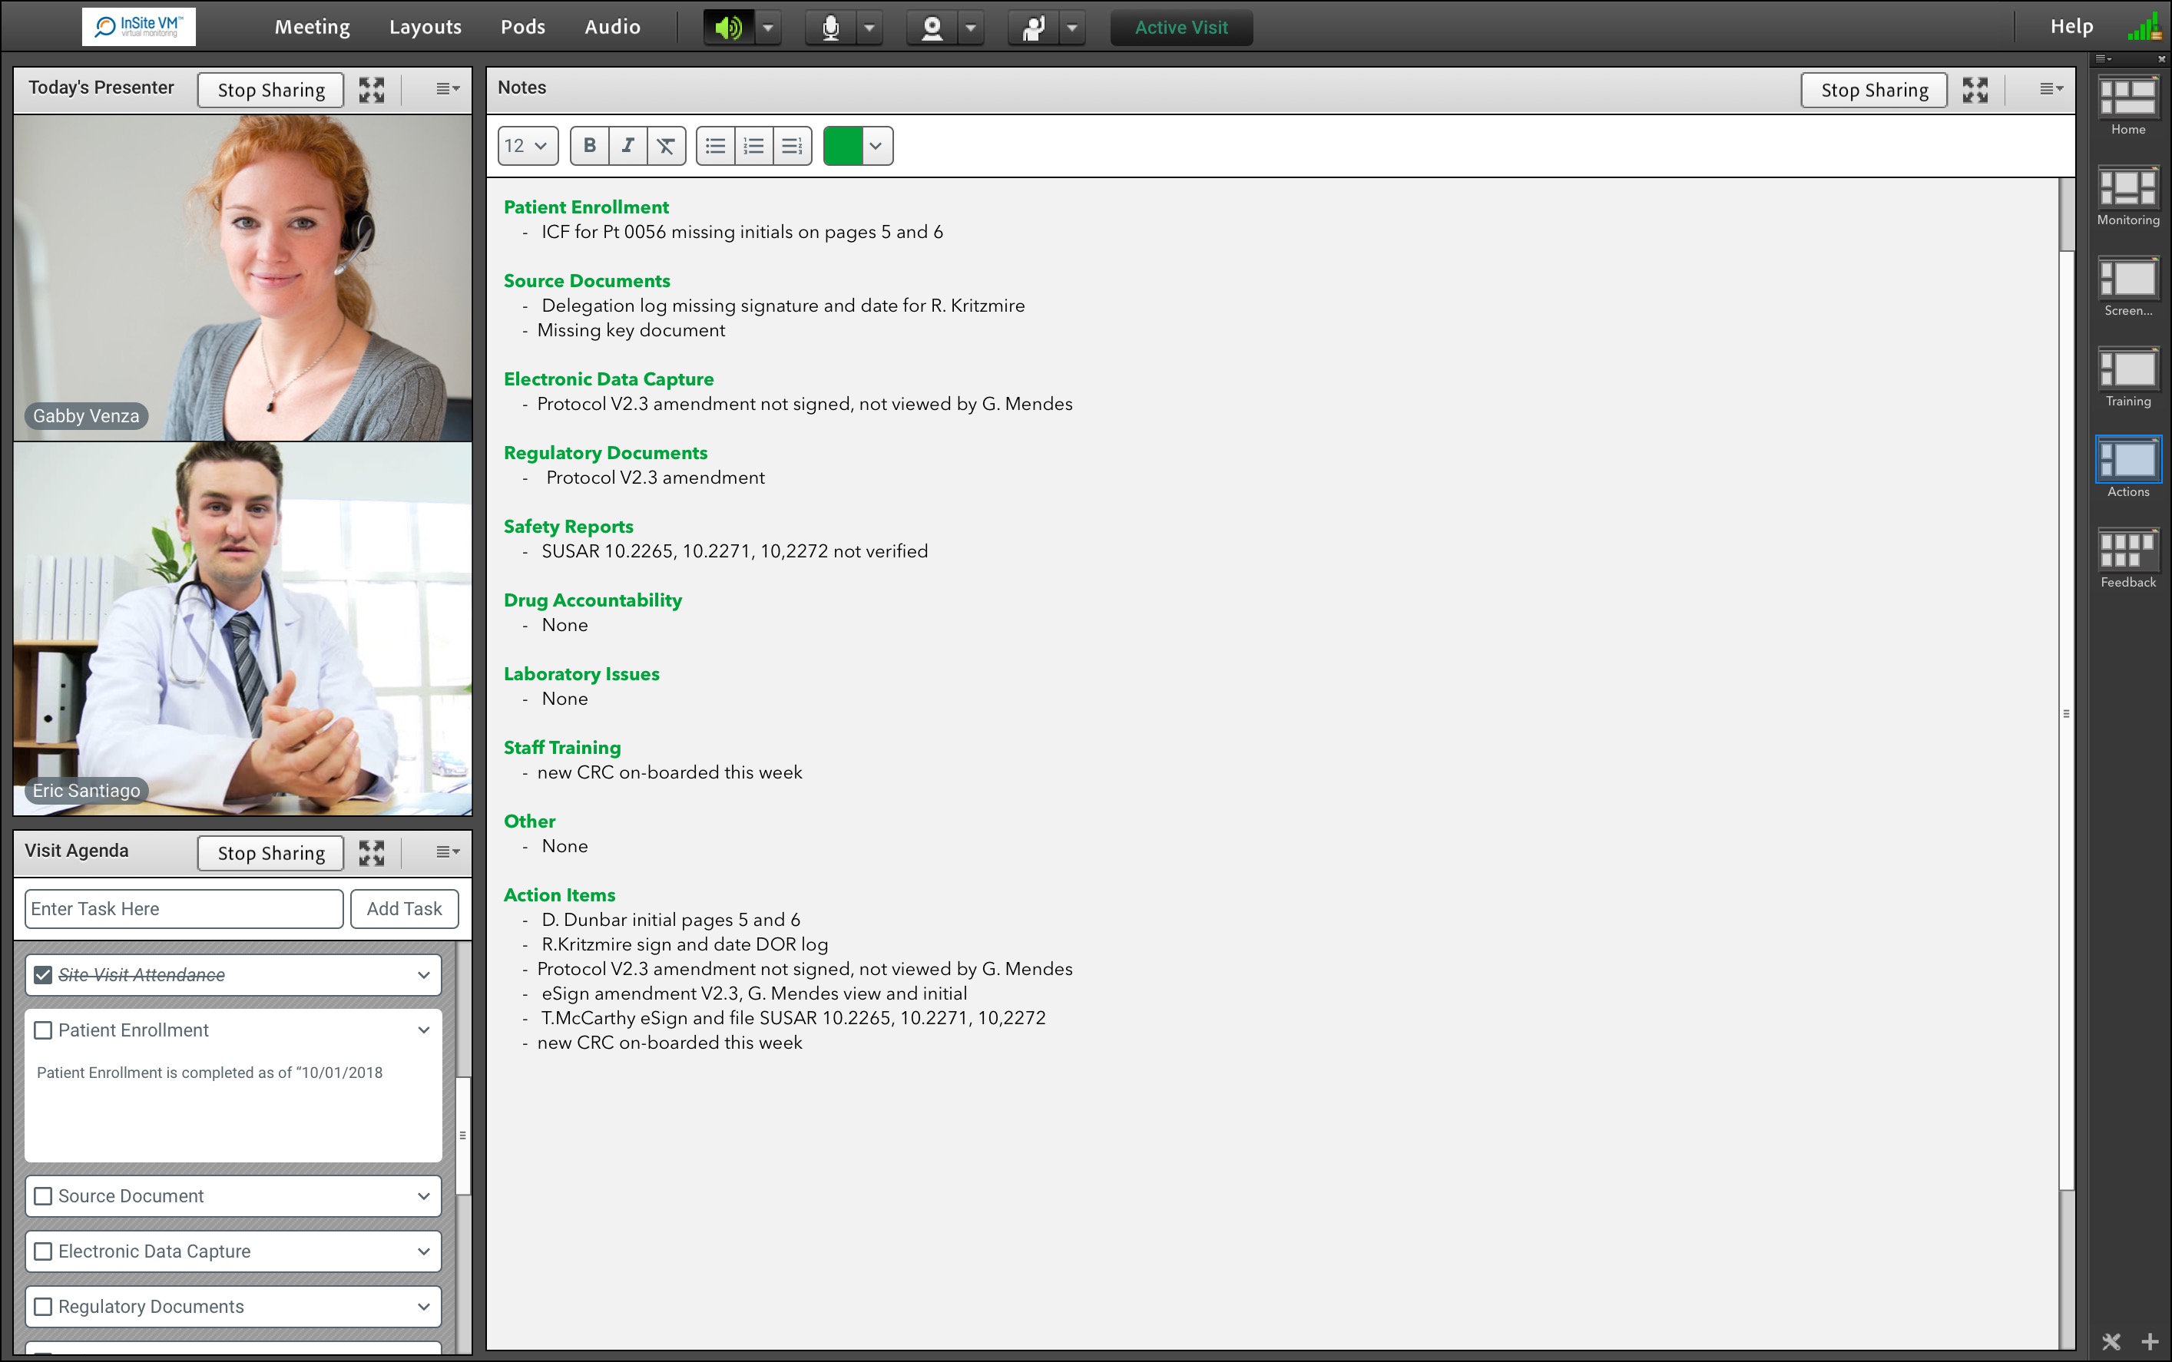Insert a bulleted list in Notes
The width and height of the screenshot is (2172, 1362).
[x=715, y=146]
